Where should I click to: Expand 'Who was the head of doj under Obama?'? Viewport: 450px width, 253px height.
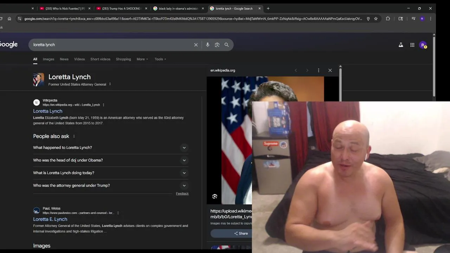111,160
